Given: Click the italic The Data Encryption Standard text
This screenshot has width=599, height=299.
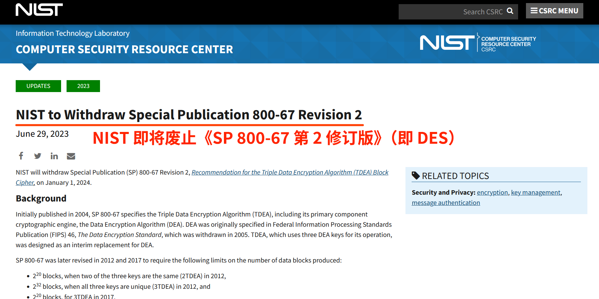Looking at the screenshot, I should point(119,235).
